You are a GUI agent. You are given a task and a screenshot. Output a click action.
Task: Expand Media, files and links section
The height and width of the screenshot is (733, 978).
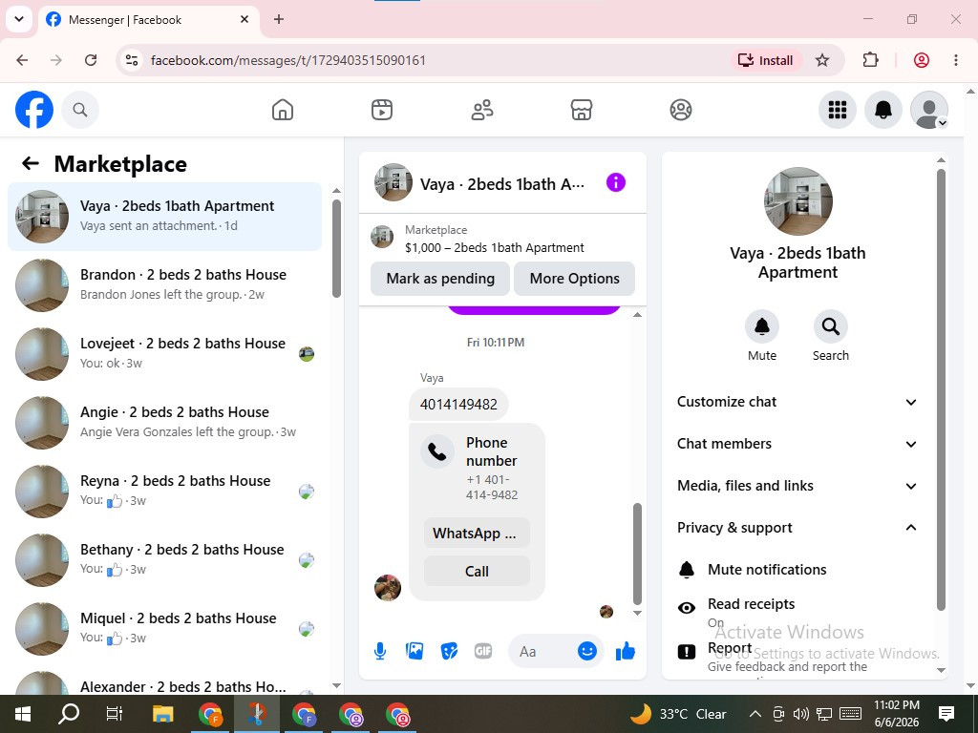click(x=797, y=486)
